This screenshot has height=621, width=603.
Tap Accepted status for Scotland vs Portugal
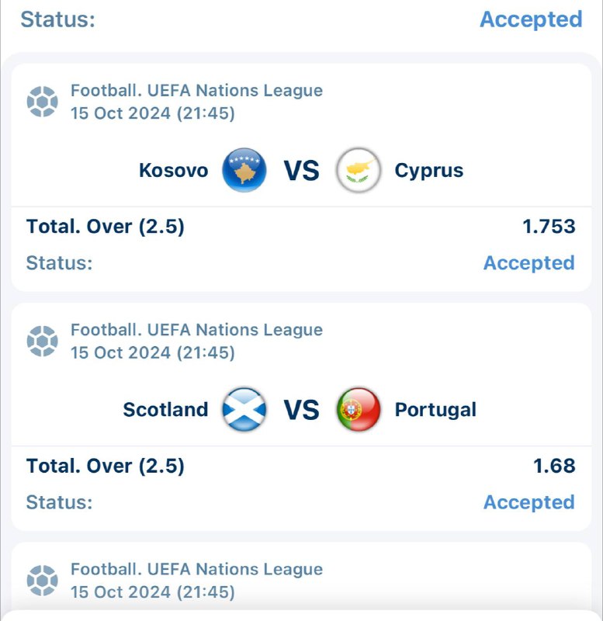pyautogui.click(x=528, y=502)
